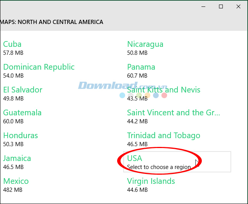Select the Trinidad and Tobago map
This screenshot has width=248, height=204.
click(x=164, y=135)
